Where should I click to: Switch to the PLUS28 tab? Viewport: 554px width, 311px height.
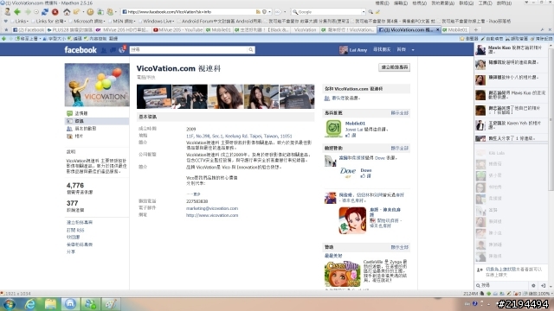70,30
